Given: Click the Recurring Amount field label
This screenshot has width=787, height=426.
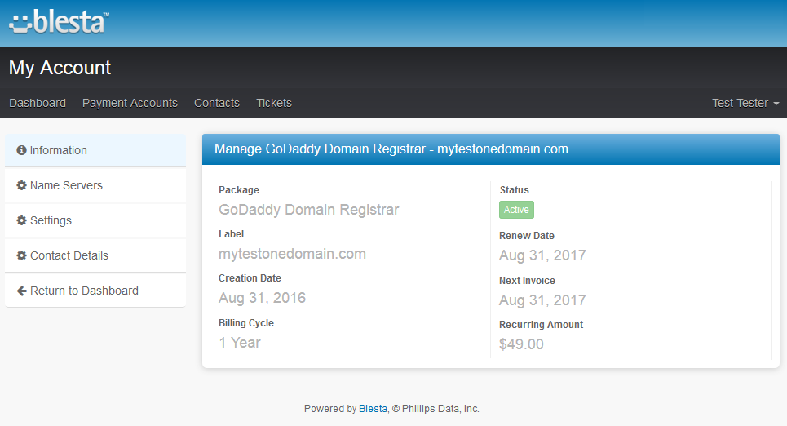Looking at the screenshot, I should pos(541,325).
